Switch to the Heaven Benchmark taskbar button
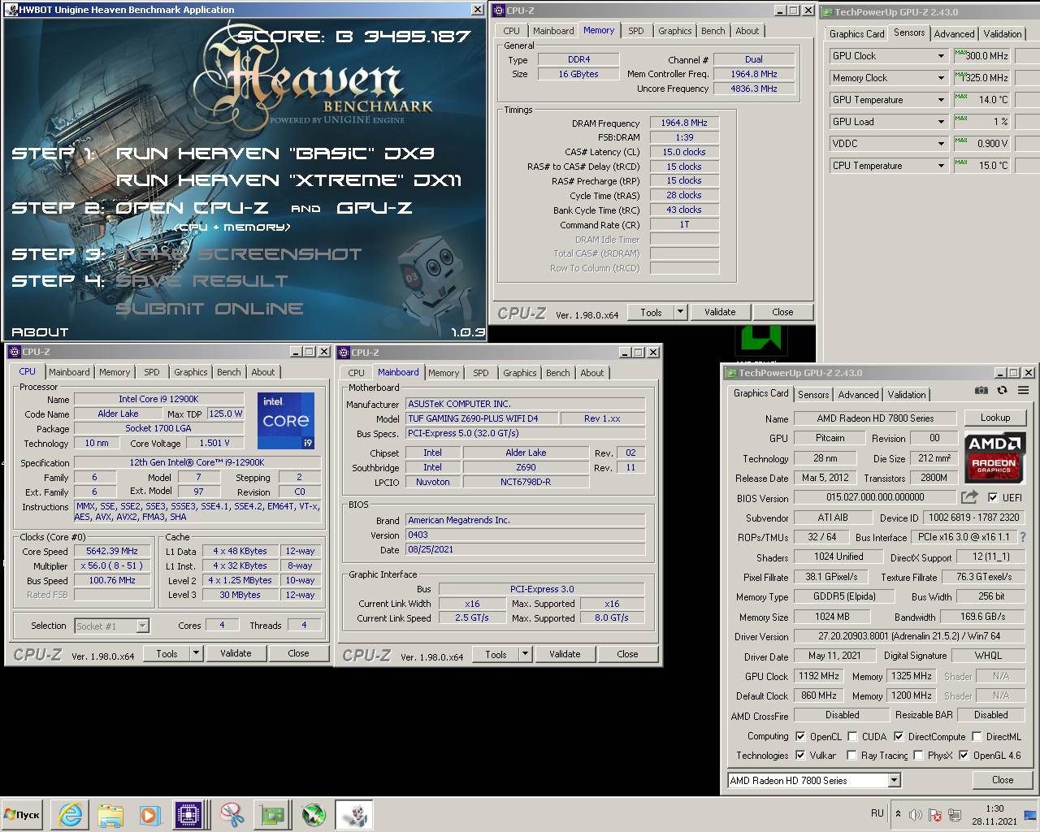This screenshot has width=1040, height=832. 353,814
